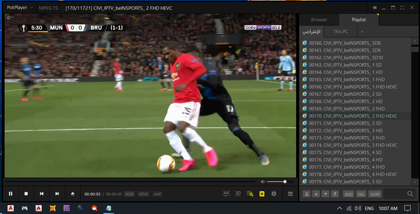The height and width of the screenshot is (214, 420).
Task: Open file with eject button
Action: [x=72, y=194]
